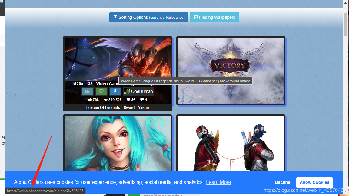Click the comment count of 1
The width and height of the screenshot is (349, 196).
144,100
